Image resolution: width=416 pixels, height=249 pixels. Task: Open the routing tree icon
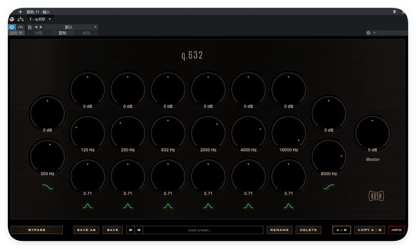tap(21, 19)
